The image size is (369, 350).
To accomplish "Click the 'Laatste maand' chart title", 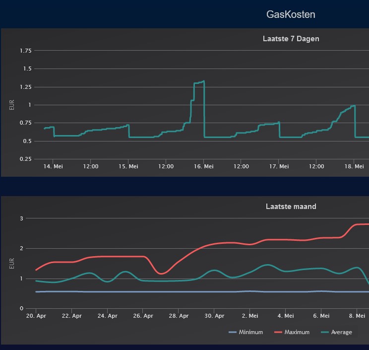I will coord(291,207).
